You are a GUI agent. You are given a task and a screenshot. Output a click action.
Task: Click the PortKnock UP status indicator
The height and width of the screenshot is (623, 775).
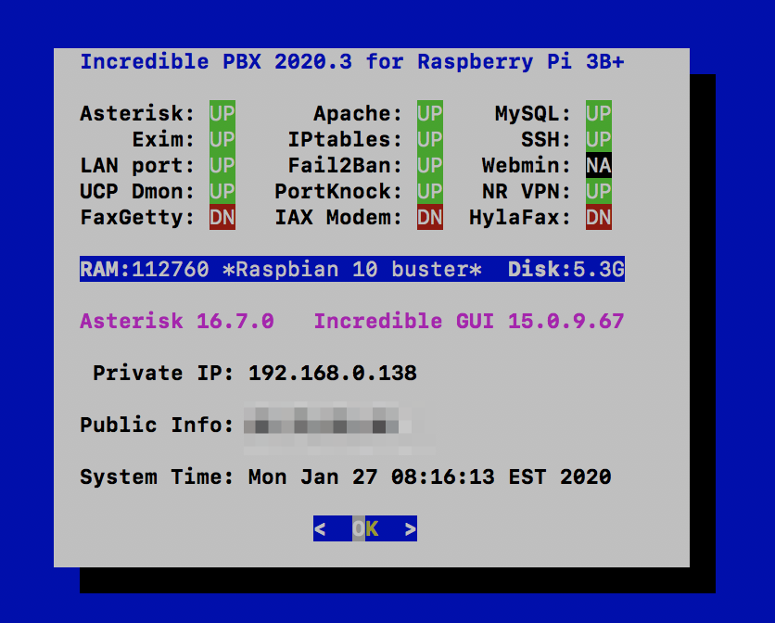pos(430,191)
